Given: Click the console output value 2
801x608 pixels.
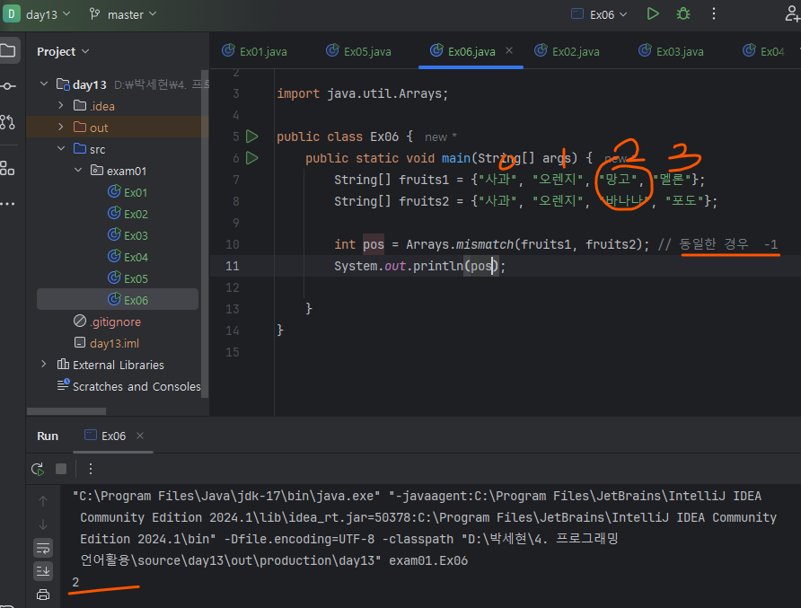Looking at the screenshot, I should point(75,582).
